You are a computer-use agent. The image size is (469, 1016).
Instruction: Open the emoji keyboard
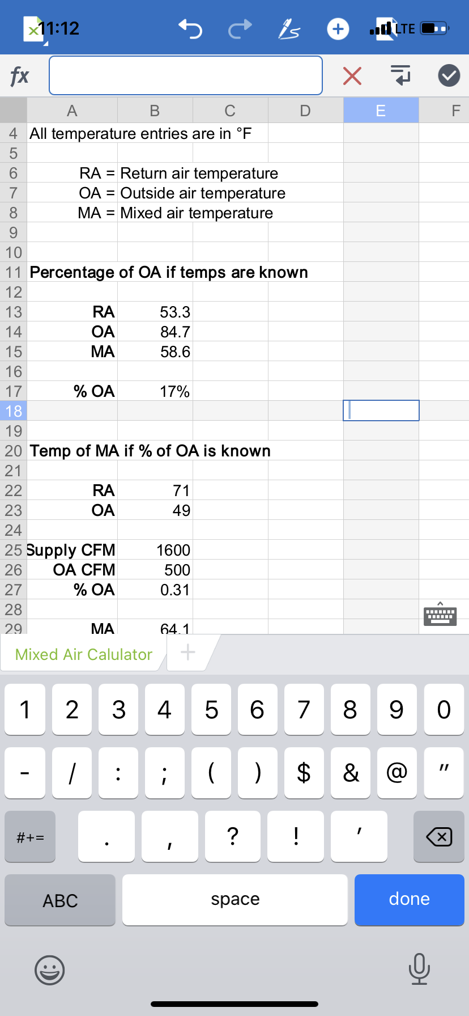[x=50, y=970]
